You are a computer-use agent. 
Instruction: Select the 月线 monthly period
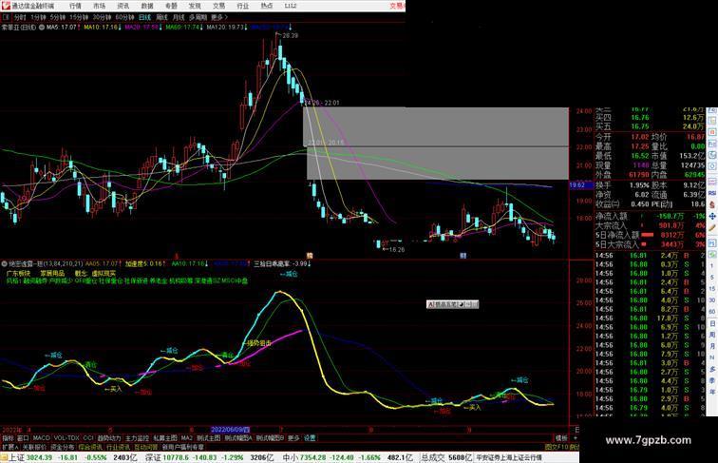(179, 17)
